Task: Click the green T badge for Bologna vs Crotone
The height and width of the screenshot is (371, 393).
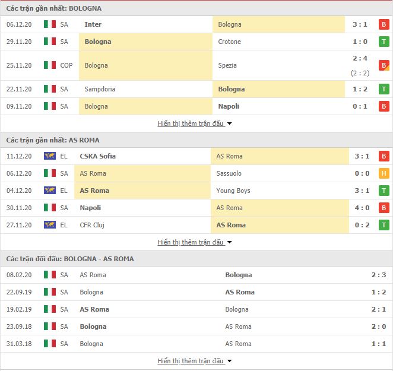Action: click(384, 42)
